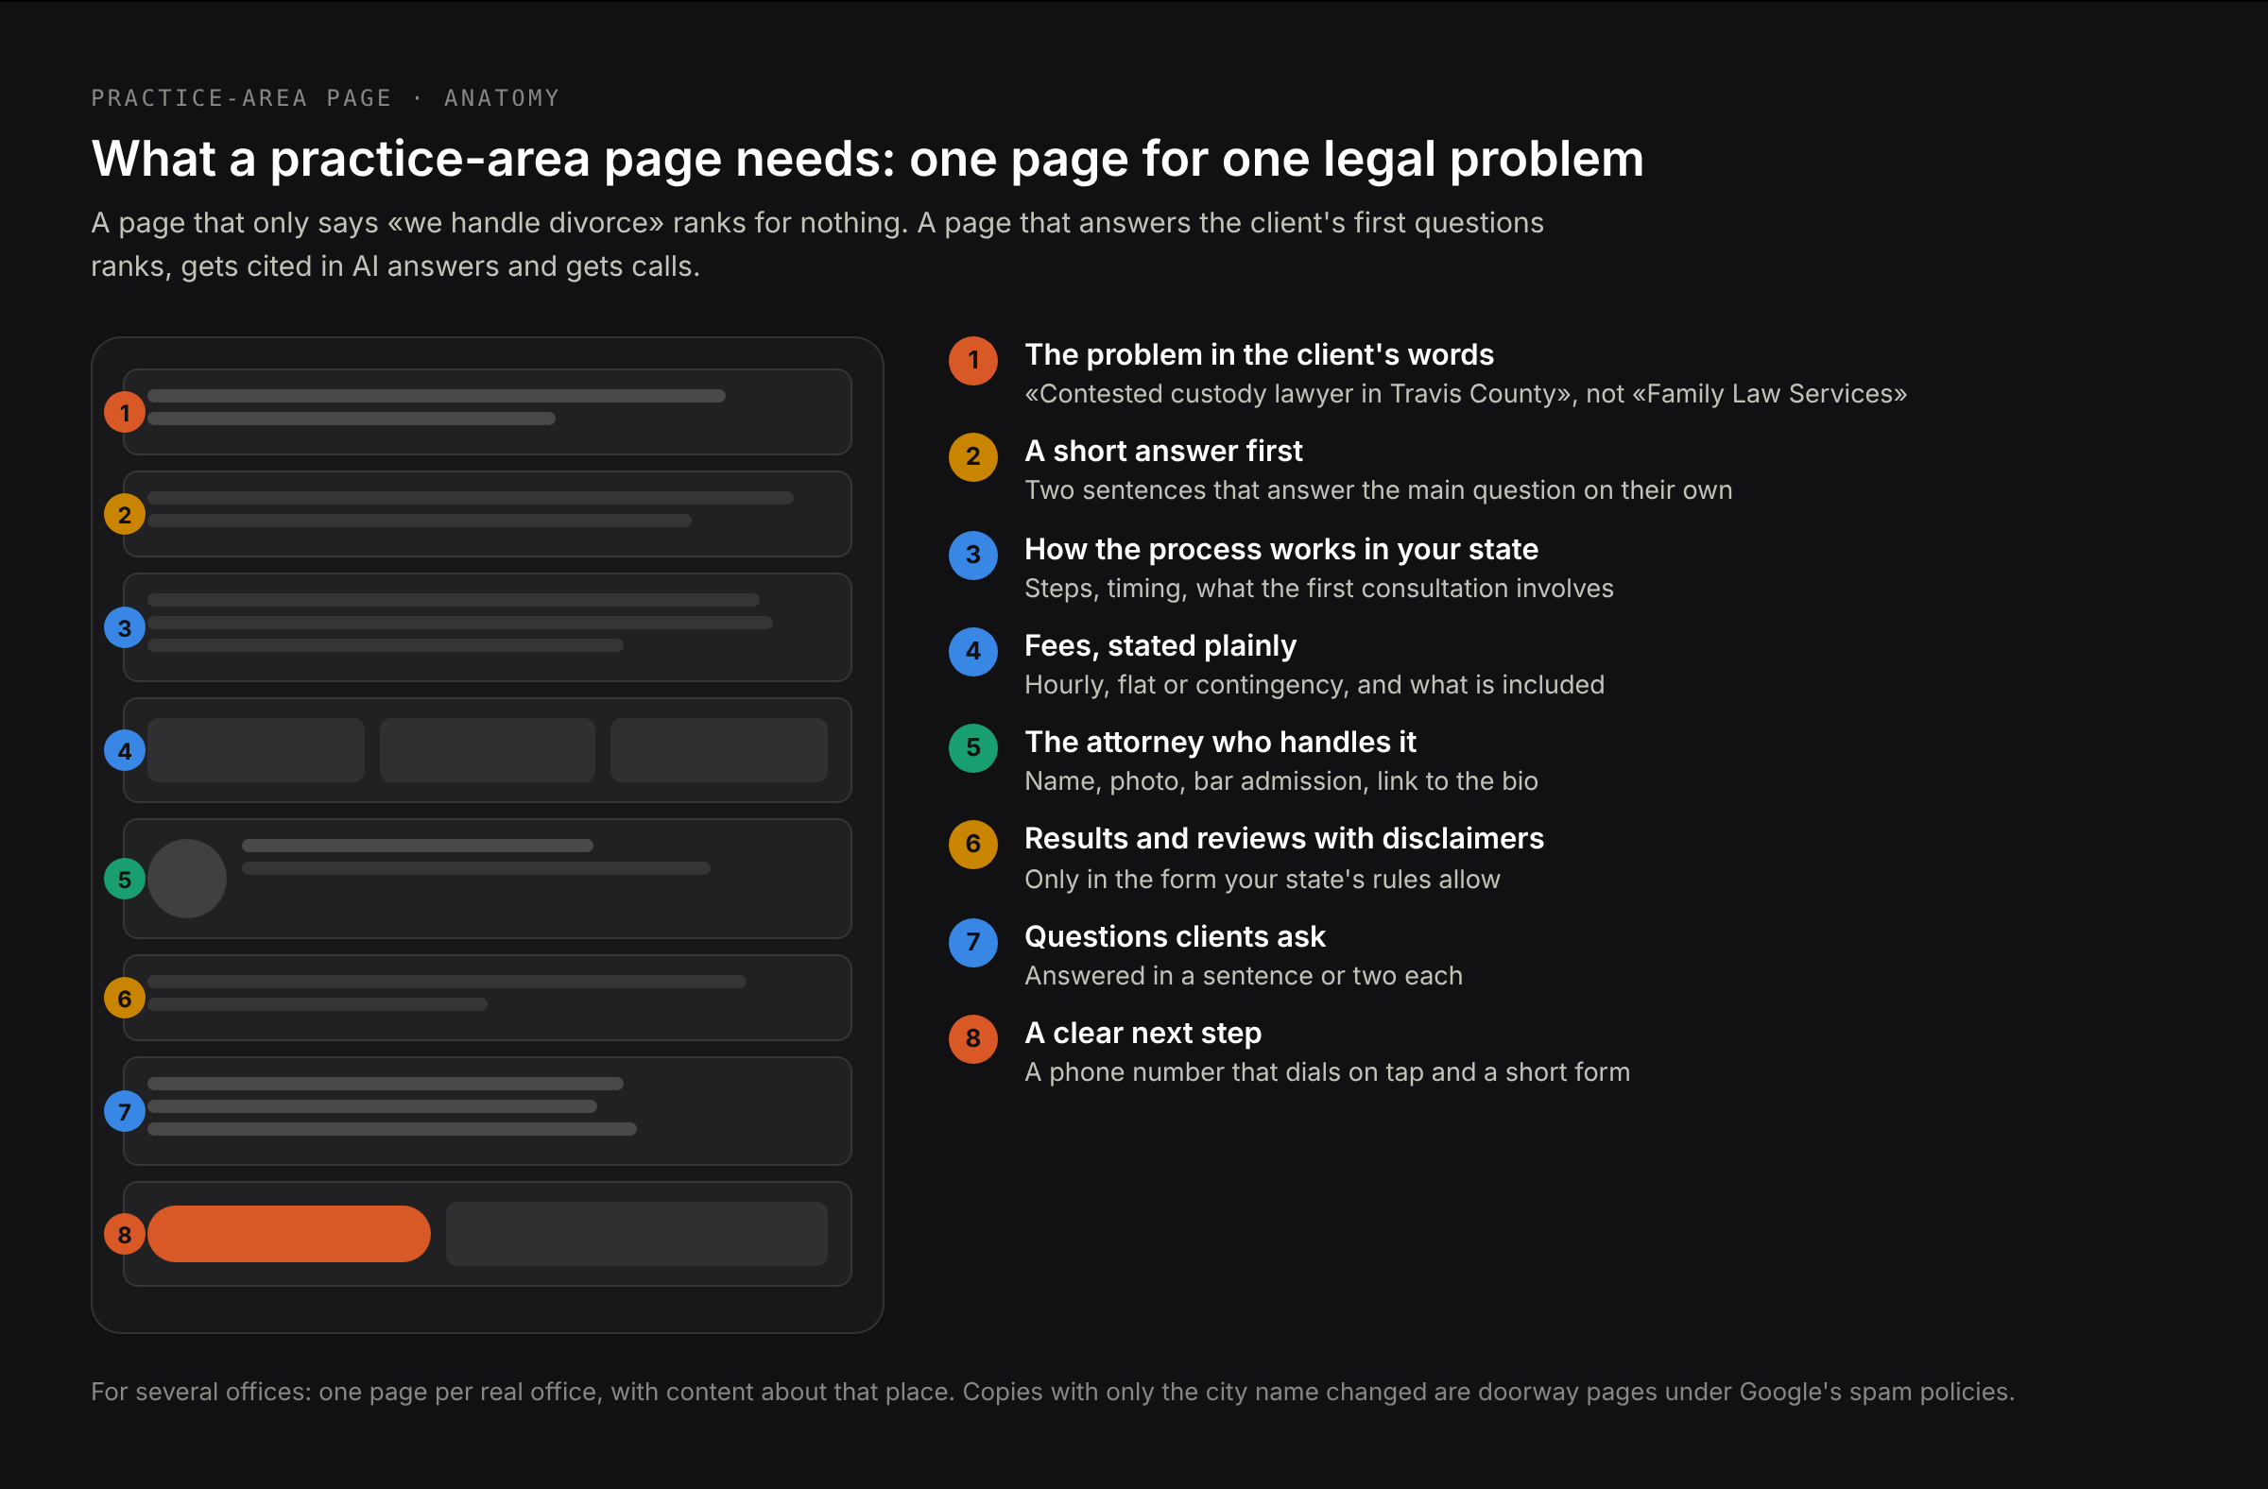The image size is (2268, 1489).
Task: Select badge 4 next to "Fees, stated plainly"
Action: [x=973, y=652]
